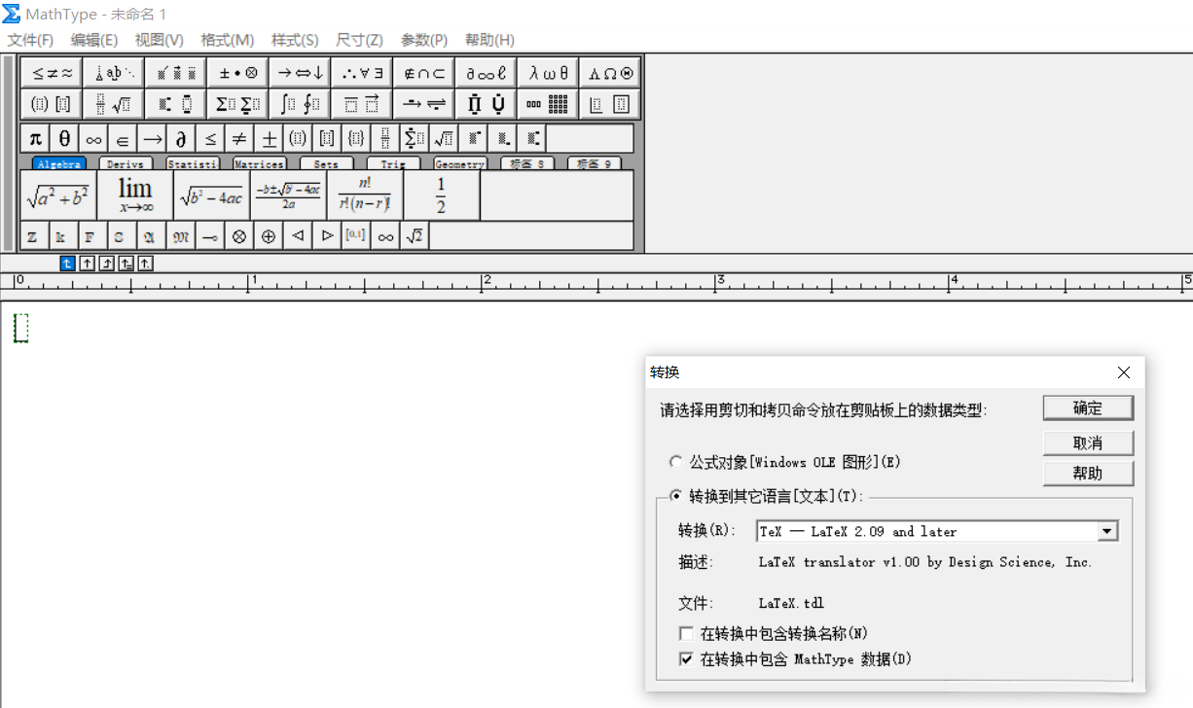Open the integral templates palette

tap(299, 103)
